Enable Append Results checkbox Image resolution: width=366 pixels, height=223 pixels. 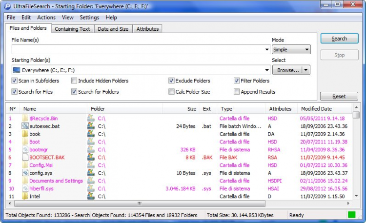click(x=237, y=92)
